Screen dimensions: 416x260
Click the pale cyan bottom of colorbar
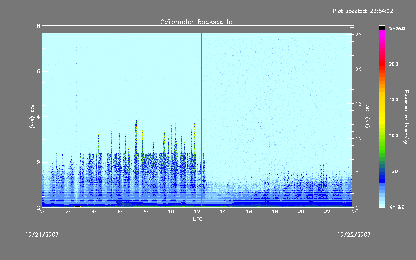coord(382,204)
